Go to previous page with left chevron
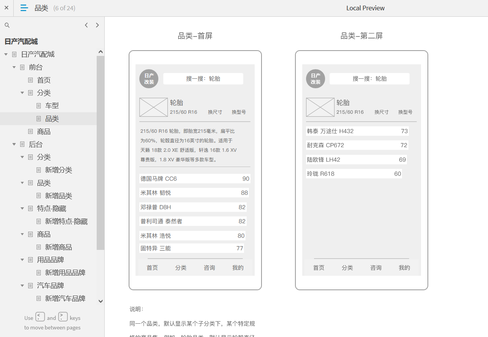The width and height of the screenshot is (488, 337). (x=86, y=25)
